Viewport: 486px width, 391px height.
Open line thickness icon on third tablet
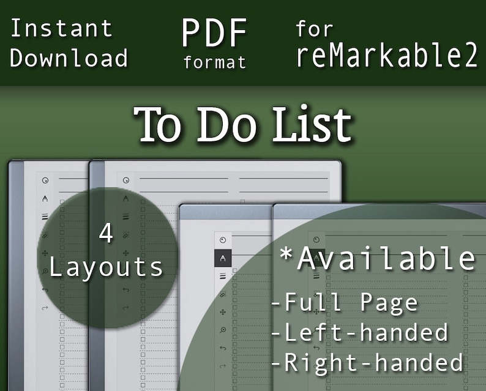[223, 276]
